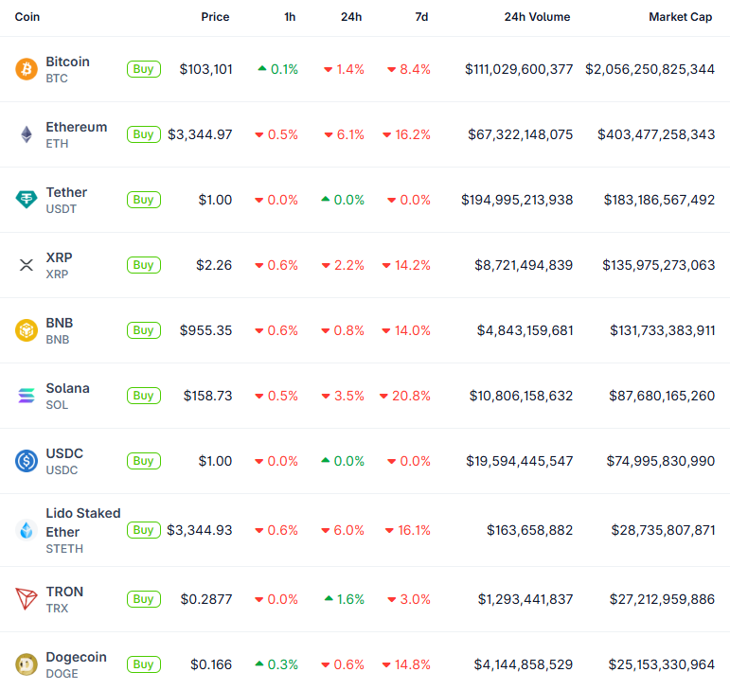Click the Lido Staked Ether droplet icon
Image resolution: width=730 pixels, height=690 pixels.
point(26,530)
